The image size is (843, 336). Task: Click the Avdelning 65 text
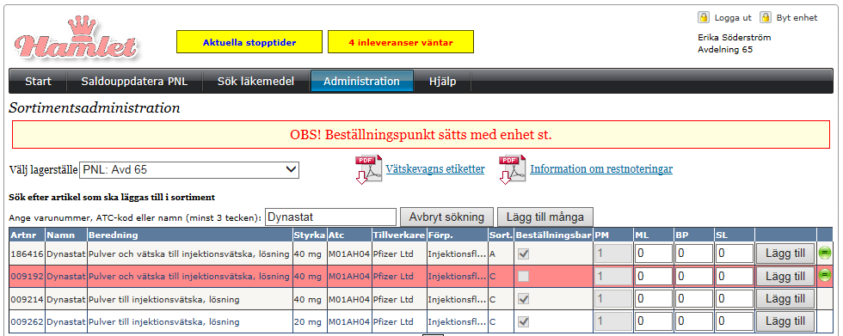[x=725, y=50]
